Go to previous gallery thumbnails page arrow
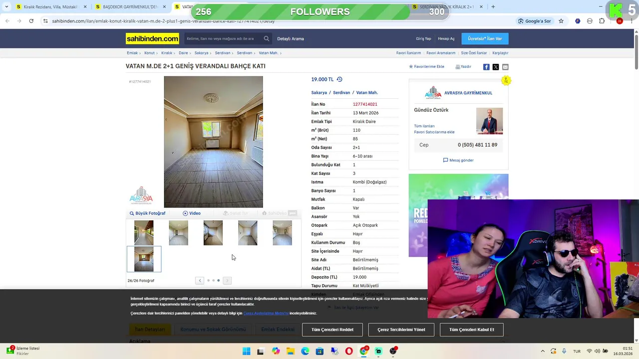Image resolution: width=639 pixels, height=359 pixels. pos(200,281)
